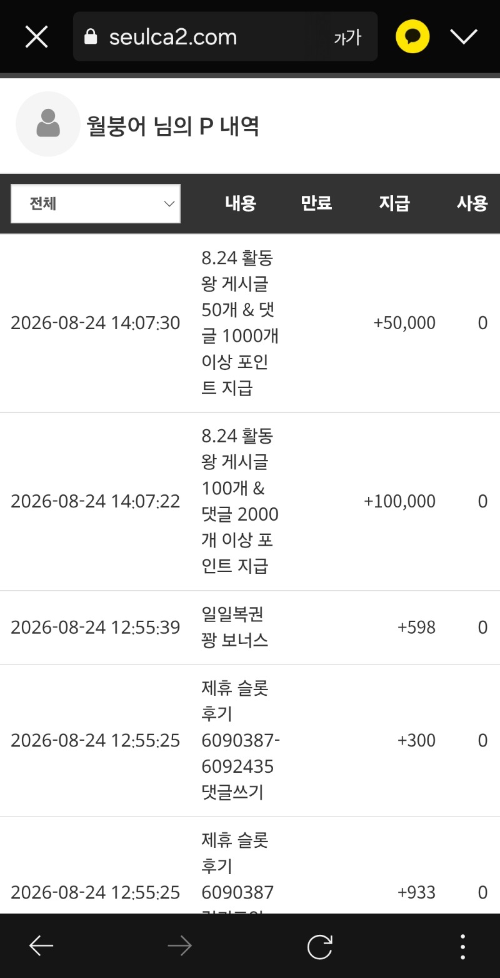
Task: Open the KakaoTalk yellow chat bubble icon
Action: click(x=412, y=36)
